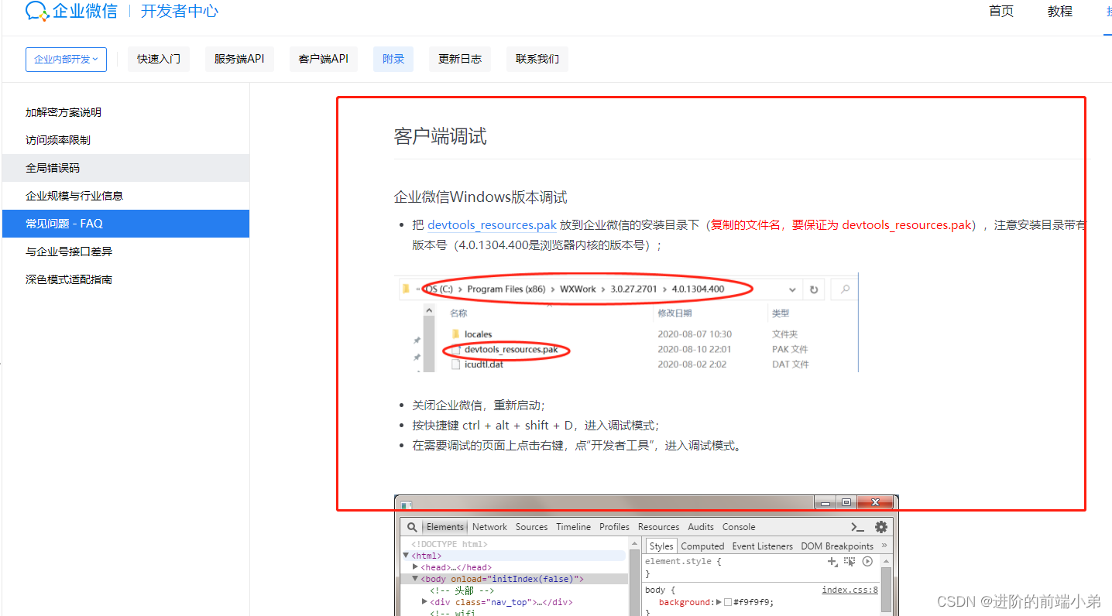Open 快速入门 tab
Screen dimensions: 1112x616
click(159, 59)
